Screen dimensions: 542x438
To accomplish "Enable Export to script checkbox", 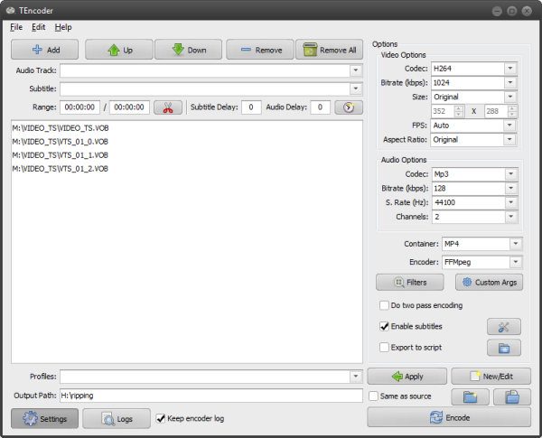I will click(384, 348).
